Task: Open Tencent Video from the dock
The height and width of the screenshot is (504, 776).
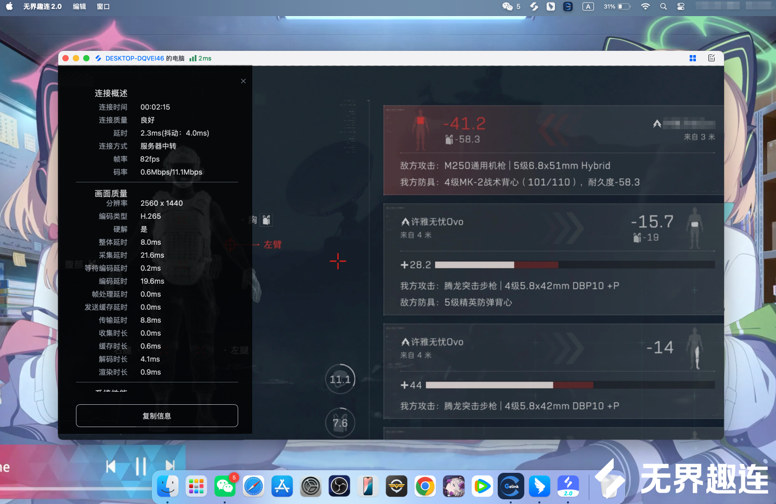Action: tap(483, 486)
